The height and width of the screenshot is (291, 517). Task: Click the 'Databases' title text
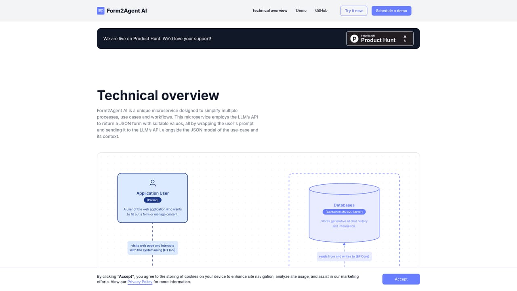coord(344,205)
